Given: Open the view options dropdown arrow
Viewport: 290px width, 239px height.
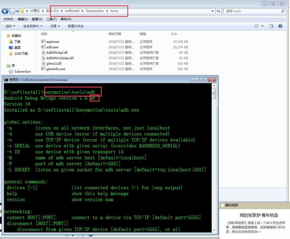Looking at the screenshot, I should (262, 26).
